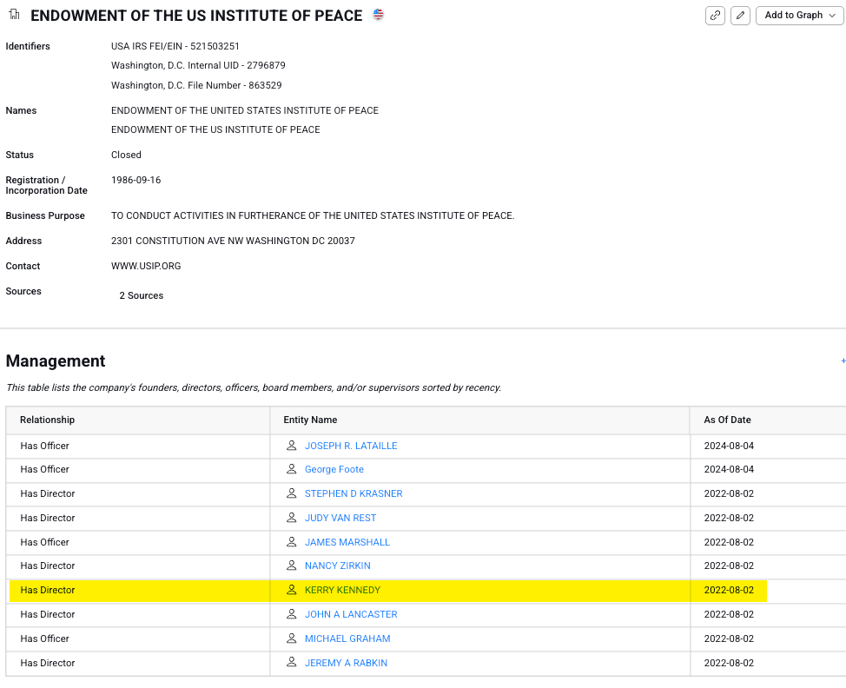Click the US flag icon next to title

coord(378,15)
